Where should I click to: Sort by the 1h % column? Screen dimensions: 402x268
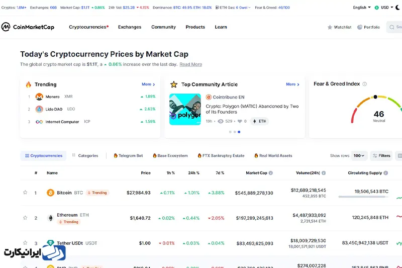170,173
